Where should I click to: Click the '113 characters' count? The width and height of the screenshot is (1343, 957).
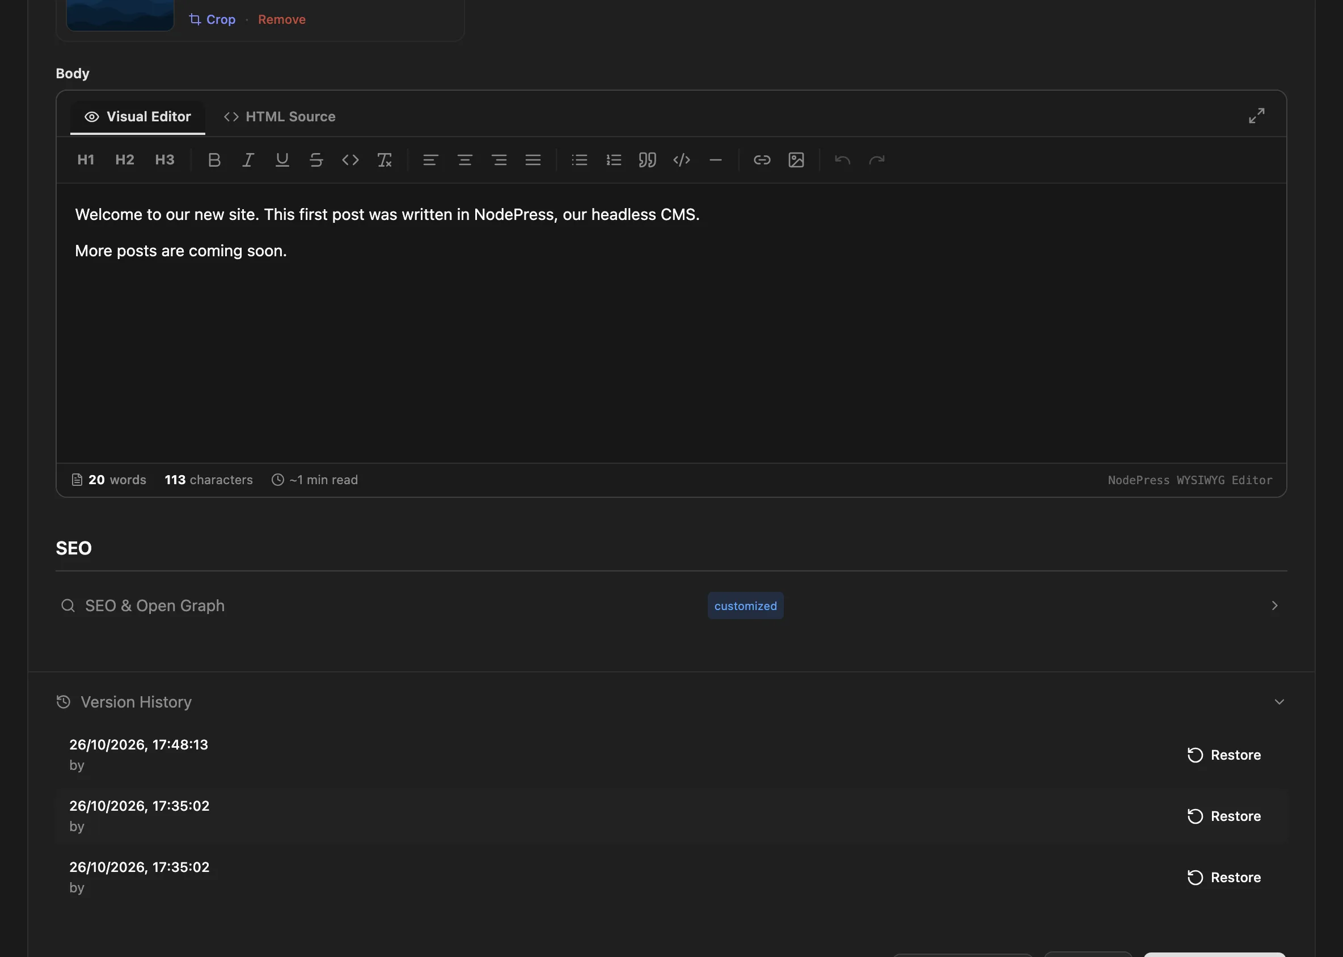[x=209, y=480]
